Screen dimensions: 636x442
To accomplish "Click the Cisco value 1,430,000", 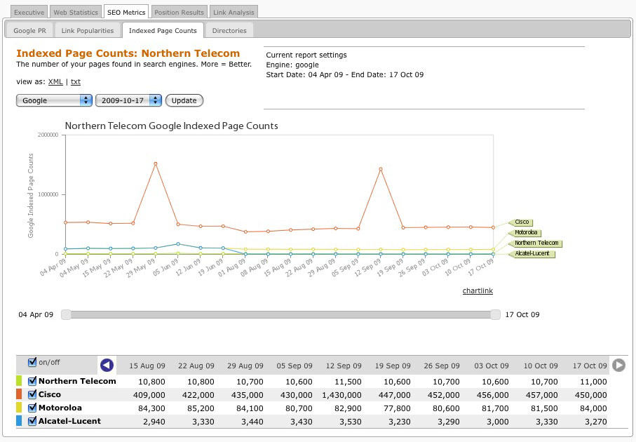I will coord(342,395).
